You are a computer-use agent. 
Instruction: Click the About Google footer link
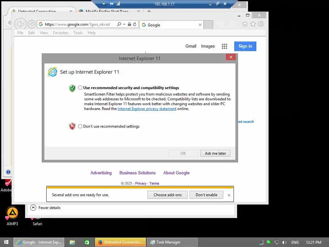pos(176,173)
